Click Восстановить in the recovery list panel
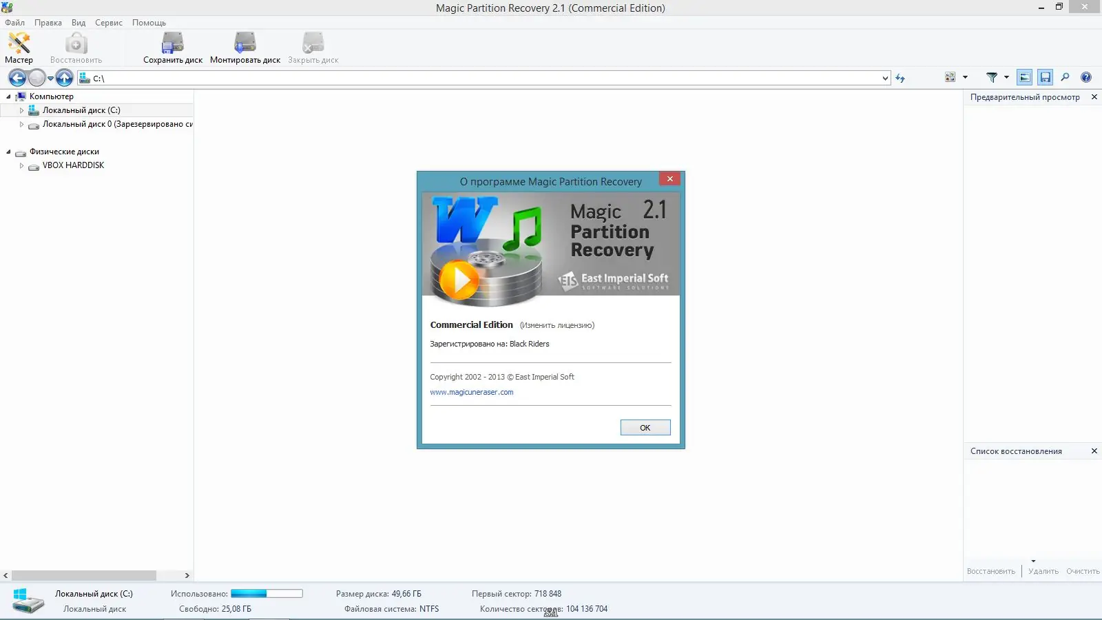The image size is (1102, 620). click(x=991, y=571)
